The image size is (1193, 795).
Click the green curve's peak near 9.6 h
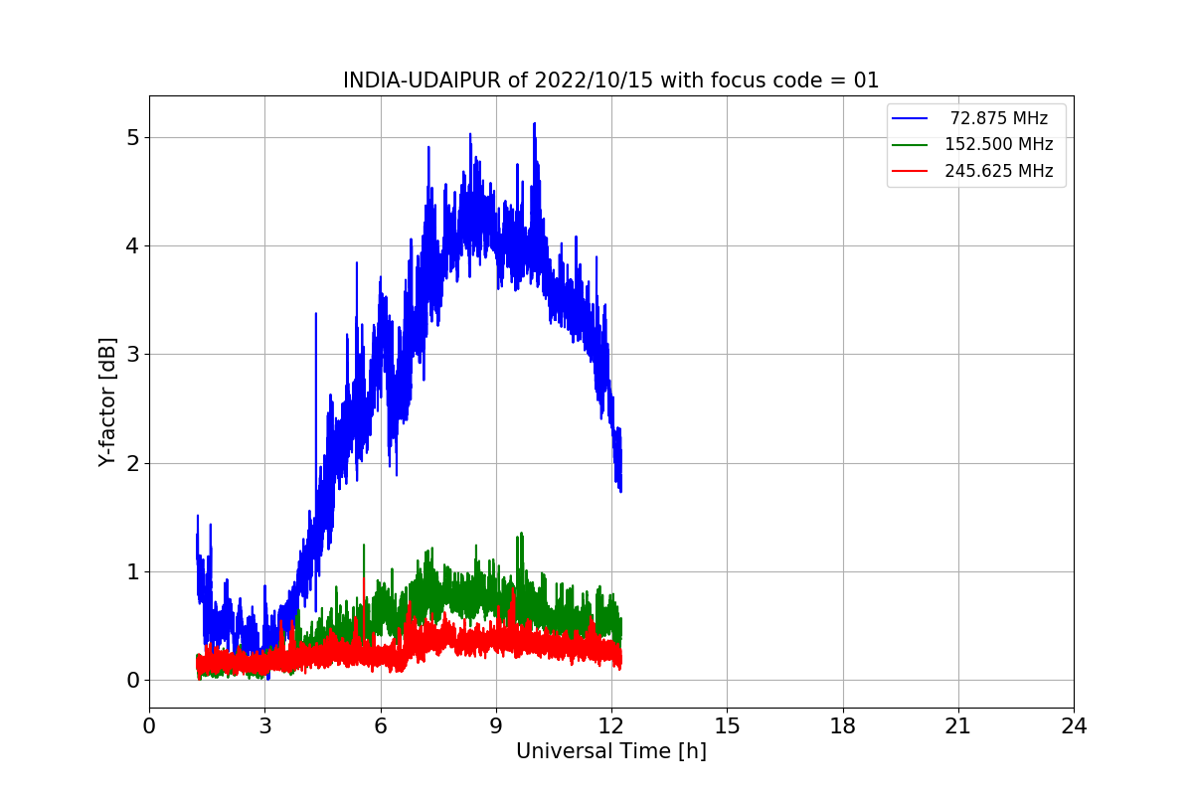(520, 534)
